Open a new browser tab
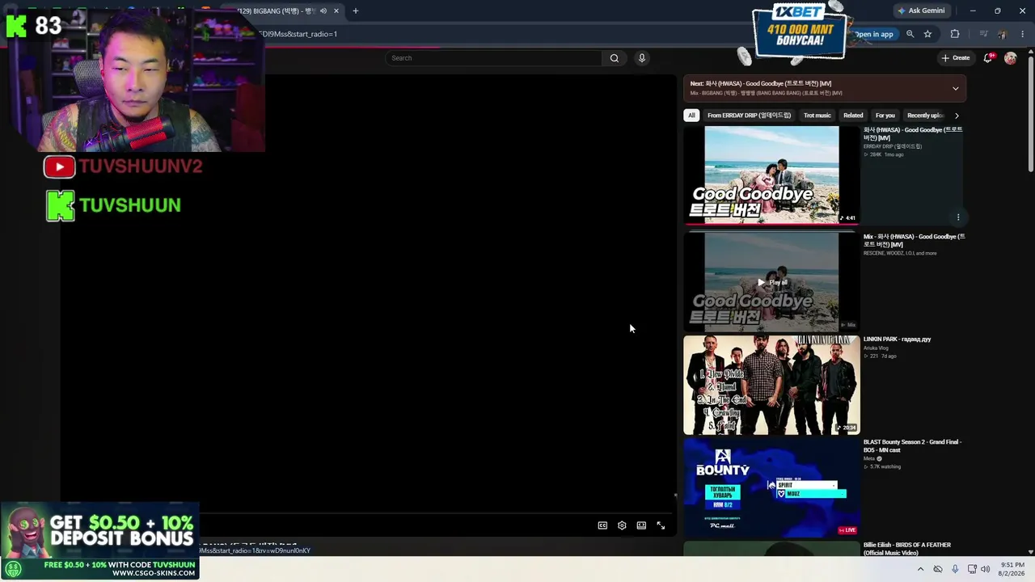 pos(355,11)
